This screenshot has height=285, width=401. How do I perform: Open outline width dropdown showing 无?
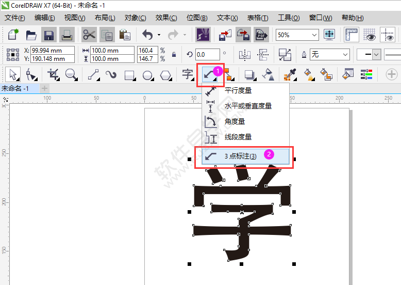330,55
